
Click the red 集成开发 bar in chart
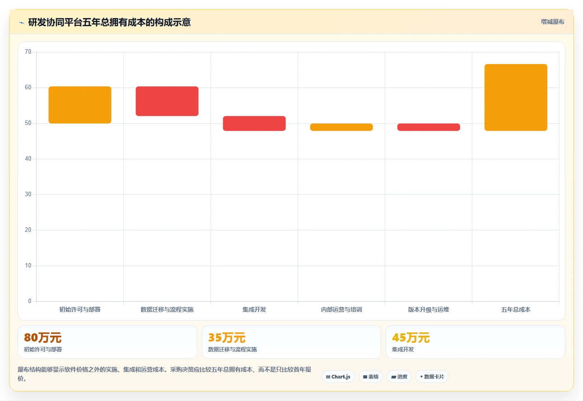coord(254,124)
